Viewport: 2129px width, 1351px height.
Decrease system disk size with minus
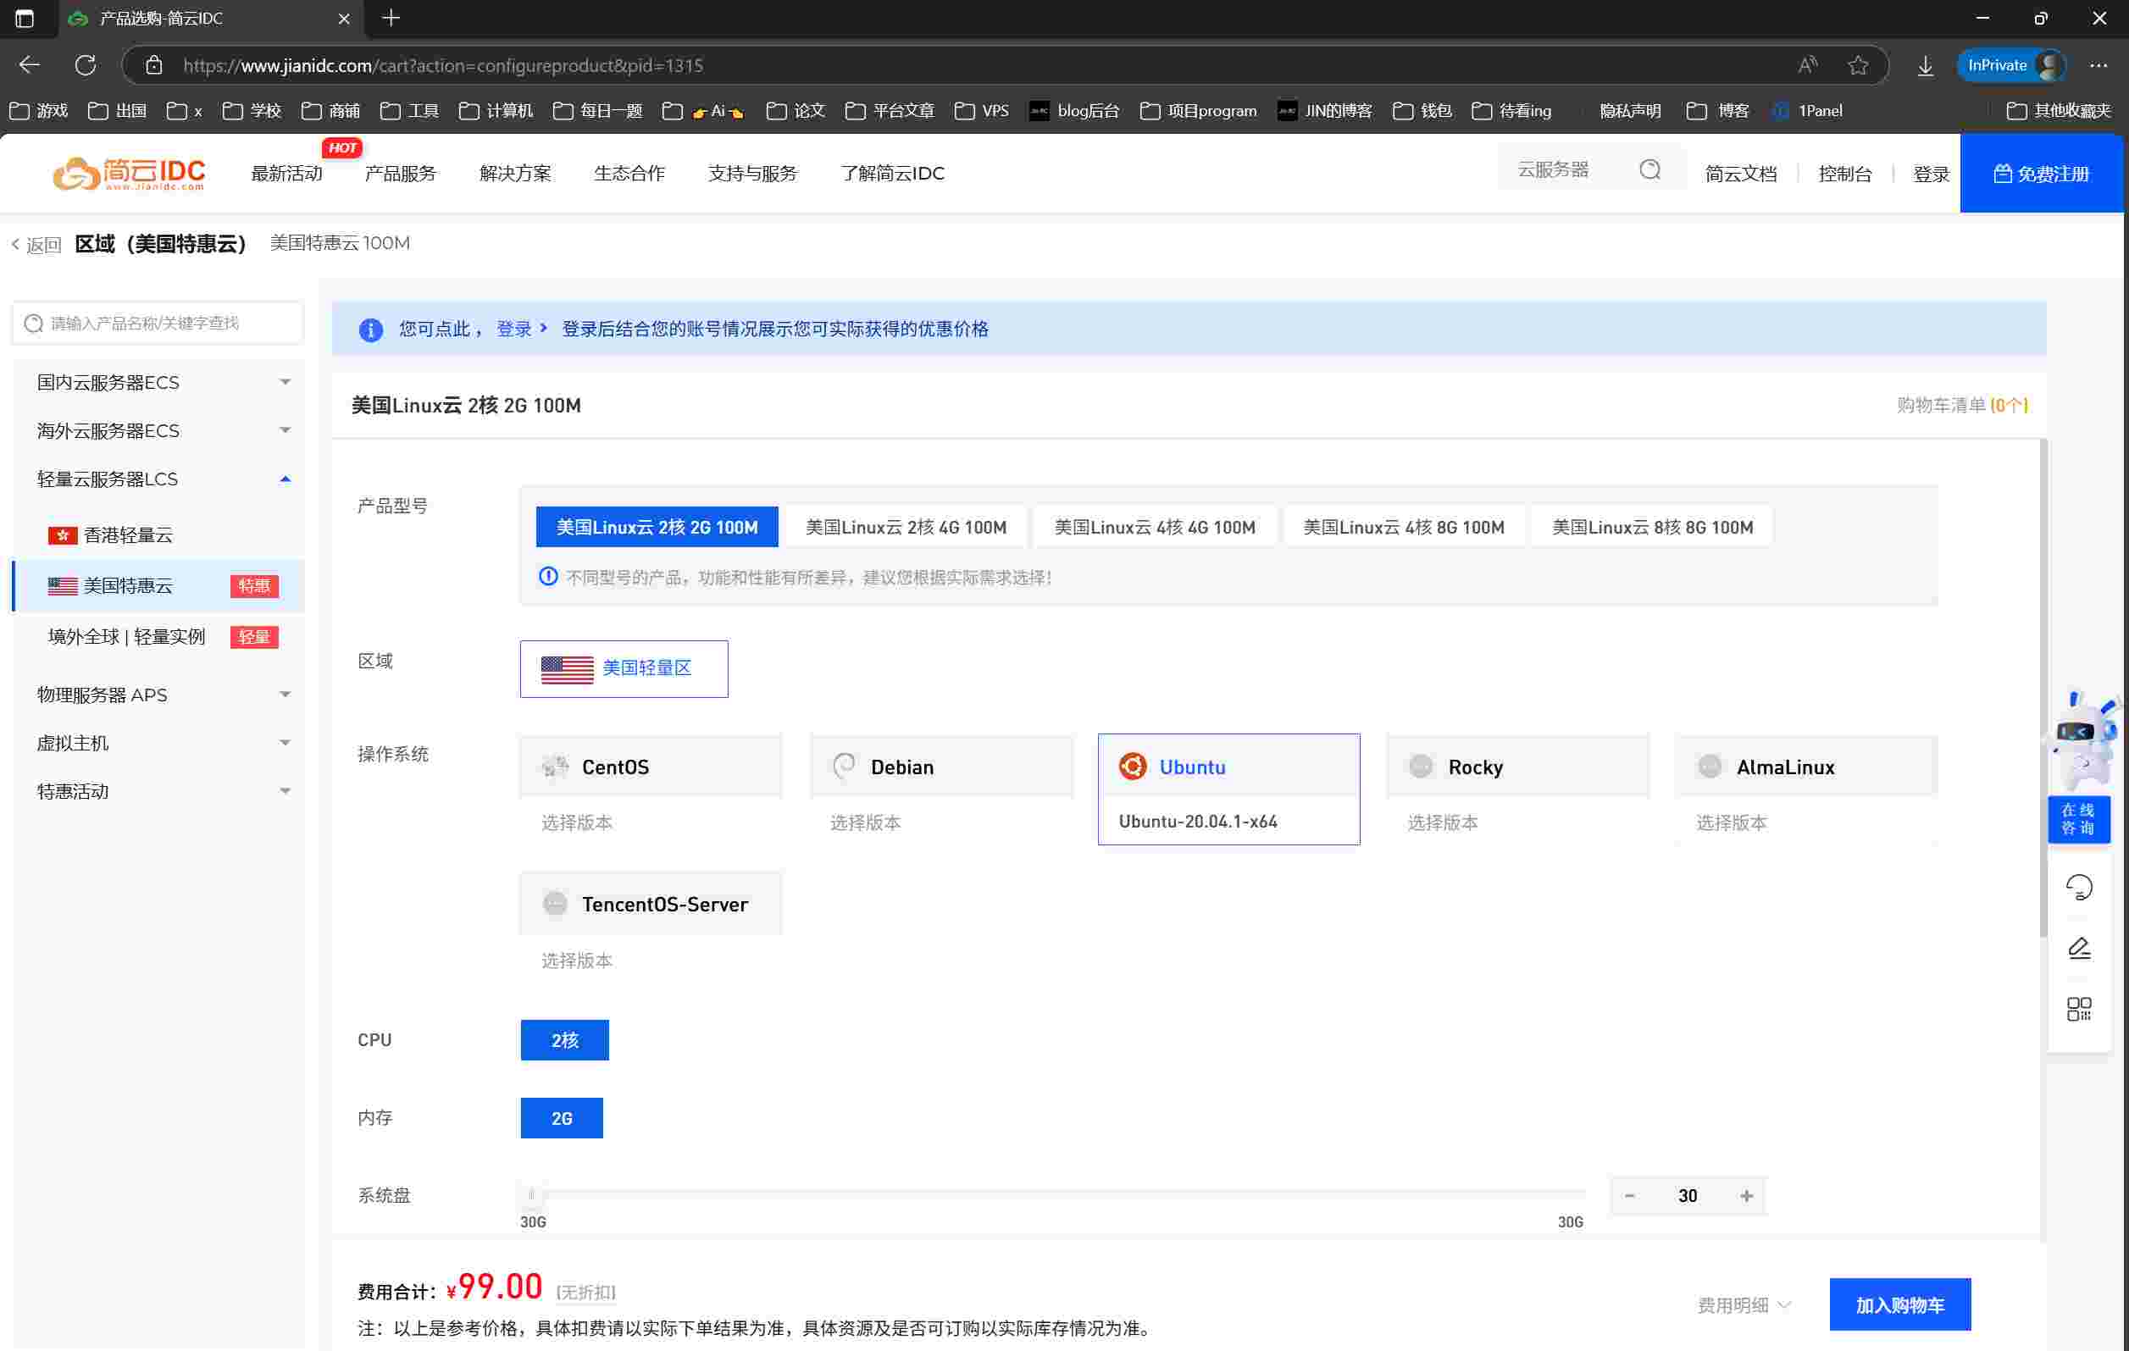(1629, 1195)
